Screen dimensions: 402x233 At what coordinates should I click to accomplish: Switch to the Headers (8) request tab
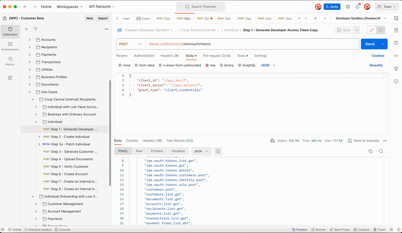[169, 56]
